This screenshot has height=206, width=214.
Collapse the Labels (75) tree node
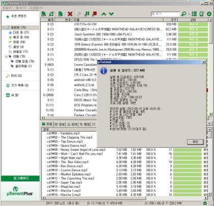(x=6, y=57)
